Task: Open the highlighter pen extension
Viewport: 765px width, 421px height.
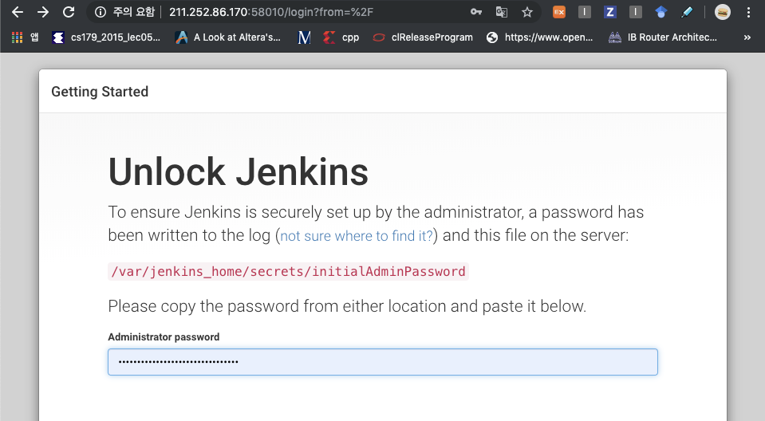Action: (x=687, y=12)
